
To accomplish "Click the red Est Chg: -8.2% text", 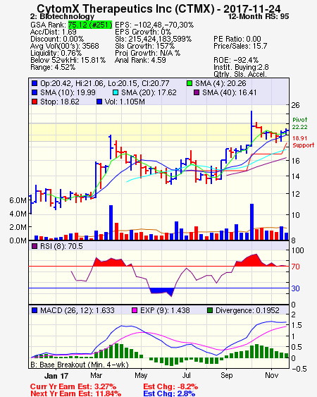I will tap(170, 387).
